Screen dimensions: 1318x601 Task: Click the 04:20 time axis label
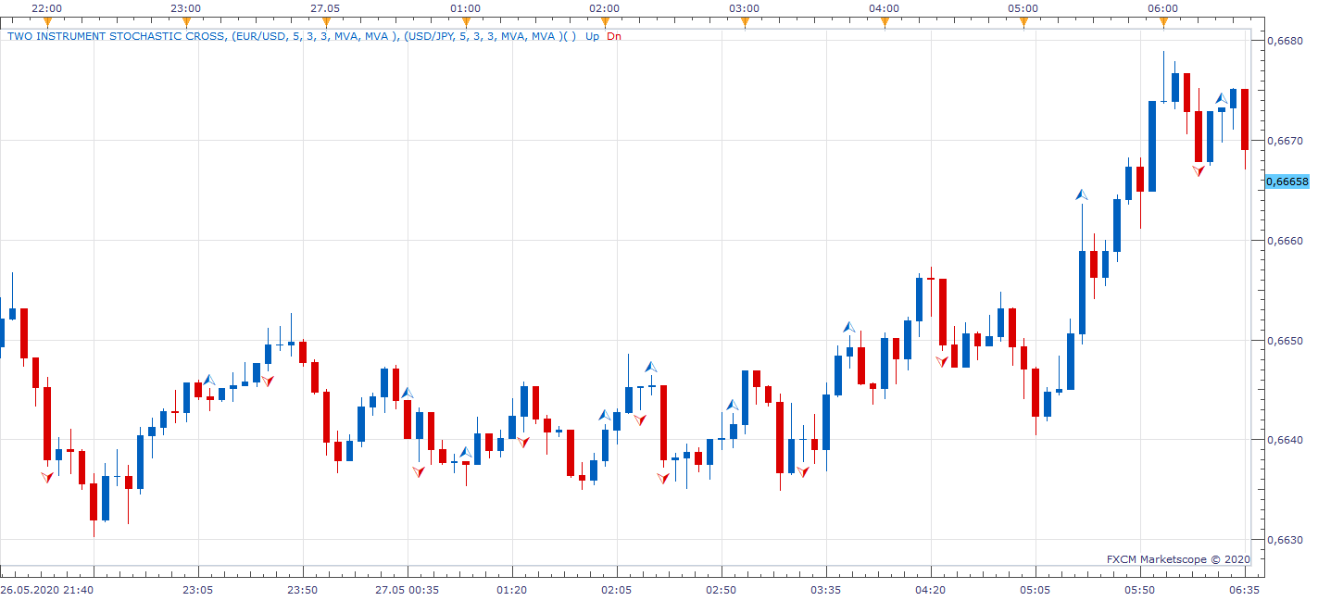coord(930,589)
